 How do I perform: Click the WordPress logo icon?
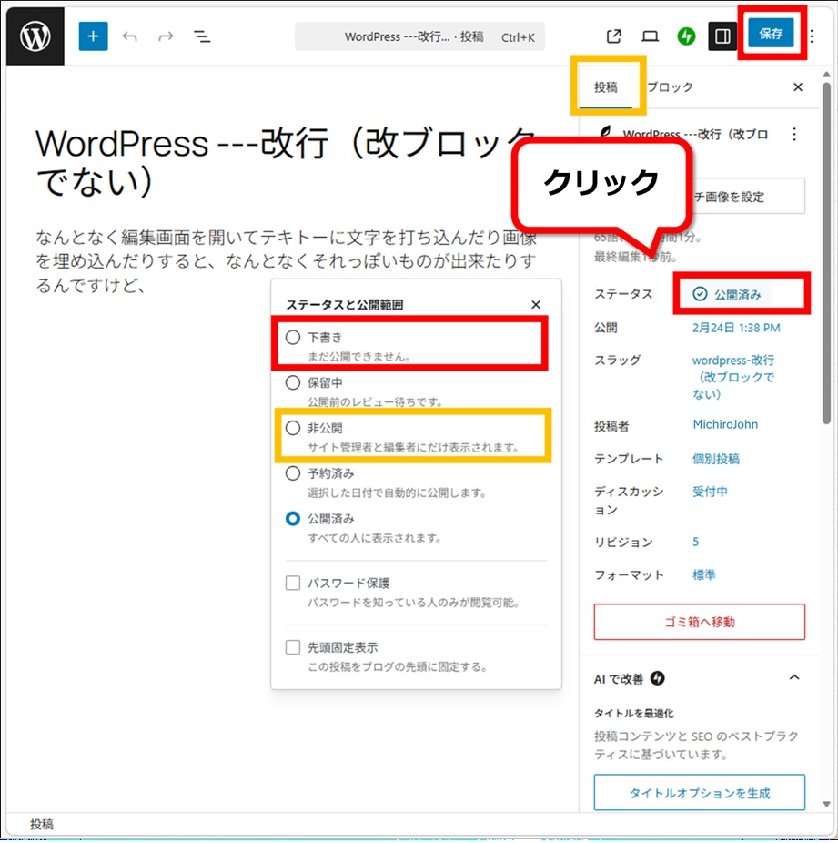[x=35, y=36]
